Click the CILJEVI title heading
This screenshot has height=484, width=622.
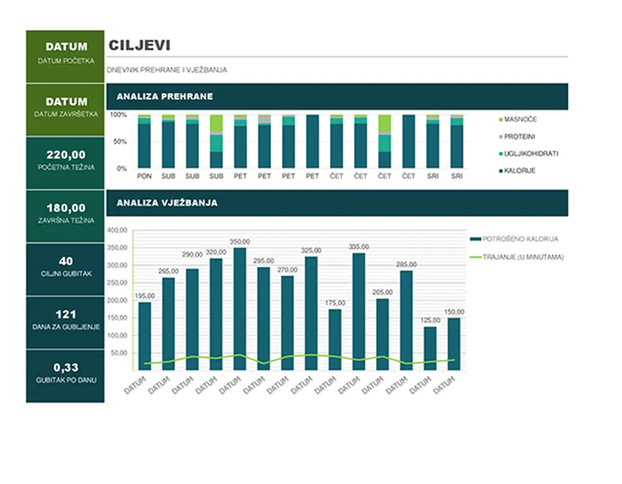click(139, 45)
